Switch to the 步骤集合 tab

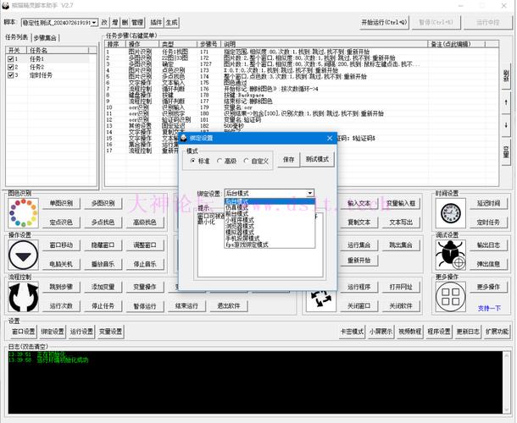47,37
